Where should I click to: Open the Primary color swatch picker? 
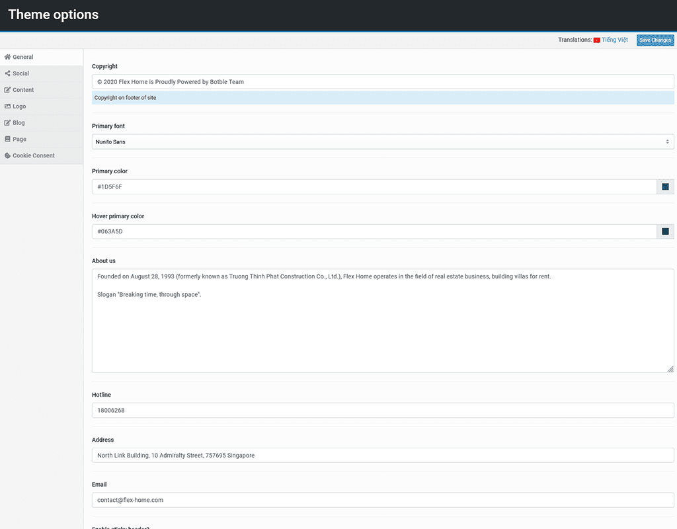[665, 186]
